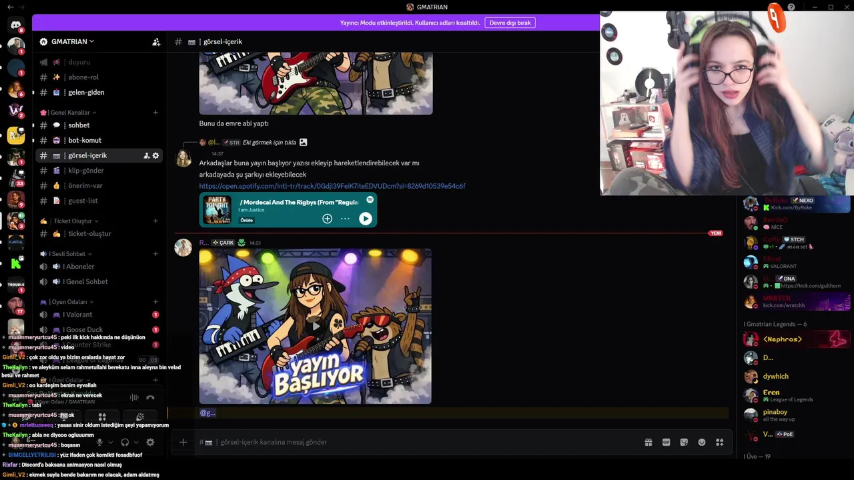Toggle microphone mute
Image resolution: width=854 pixels, height=480 pixels.
(x=99, y=442)
